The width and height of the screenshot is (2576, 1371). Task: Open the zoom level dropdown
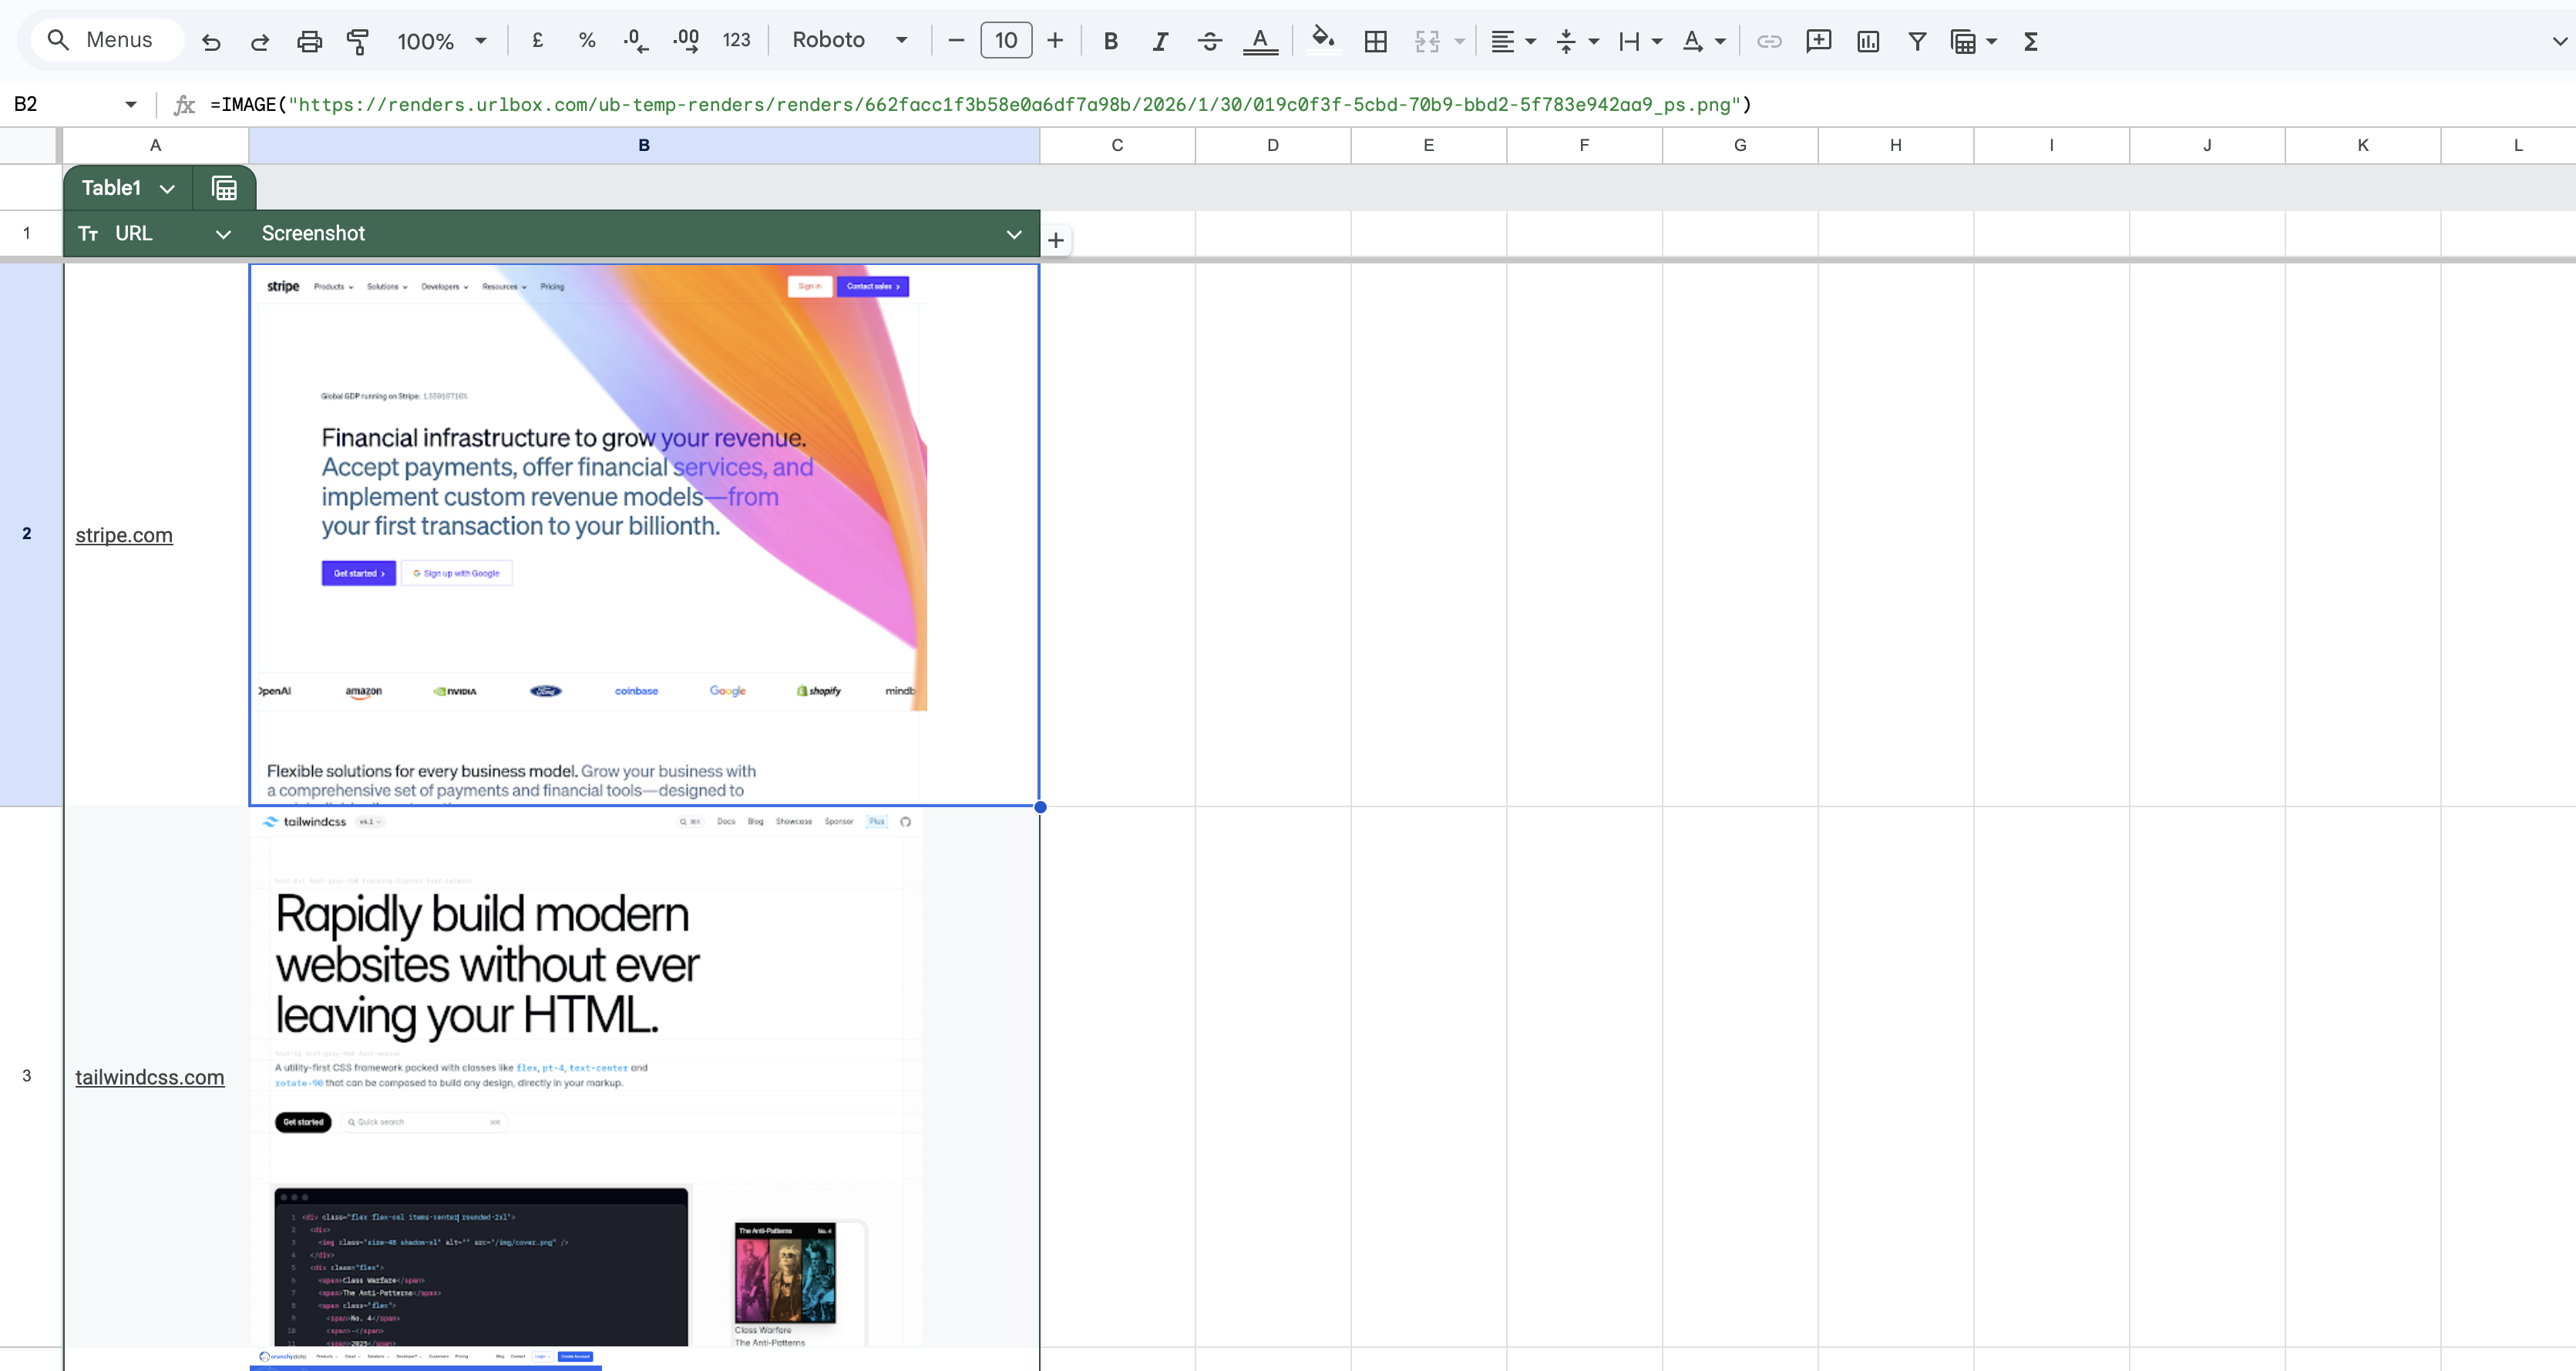[x=441, y=41]
